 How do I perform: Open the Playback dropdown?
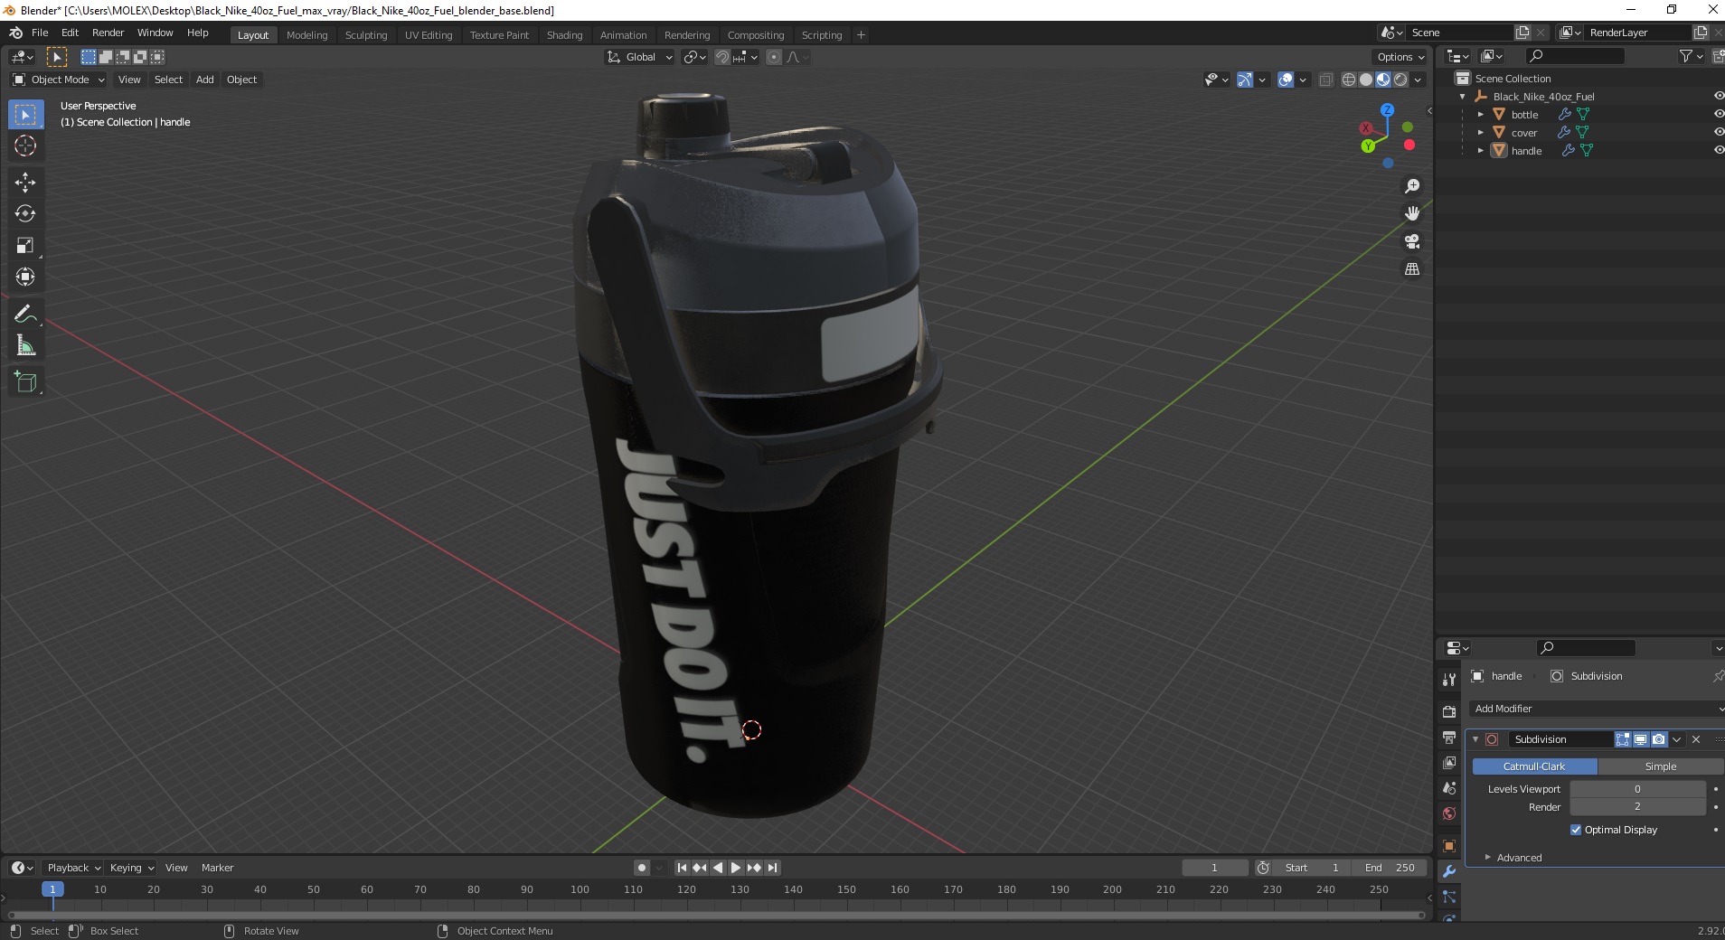point(73,868)
